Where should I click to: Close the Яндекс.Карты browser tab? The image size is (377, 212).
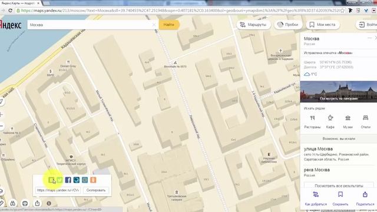tap(38, 3)
